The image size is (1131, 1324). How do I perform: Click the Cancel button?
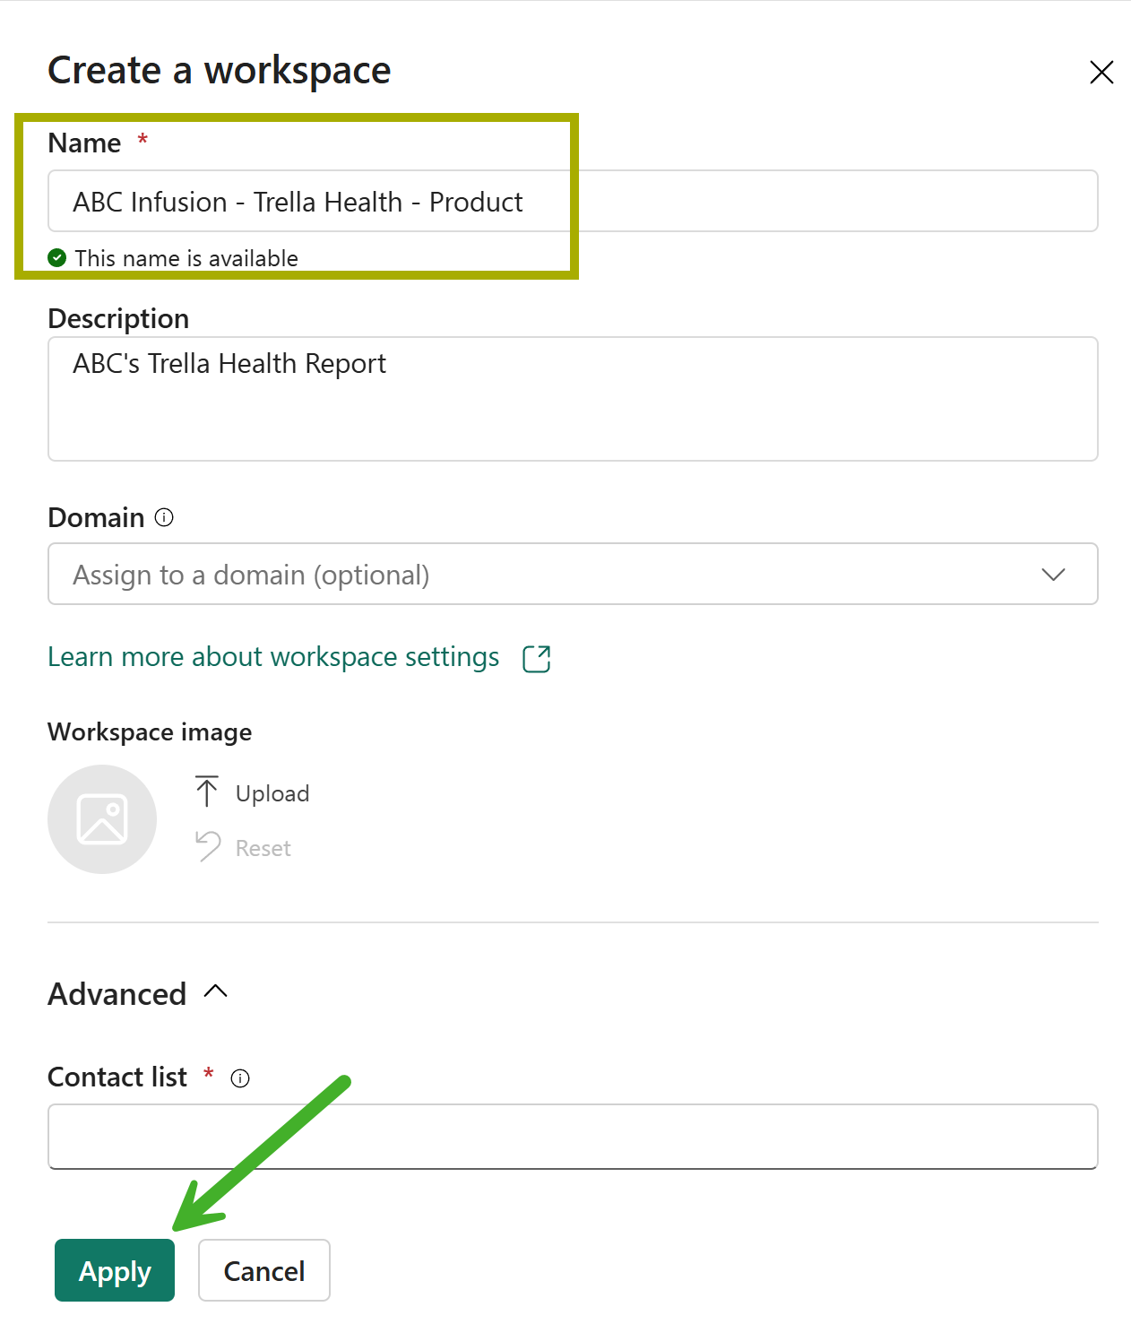coord(264,1270)
